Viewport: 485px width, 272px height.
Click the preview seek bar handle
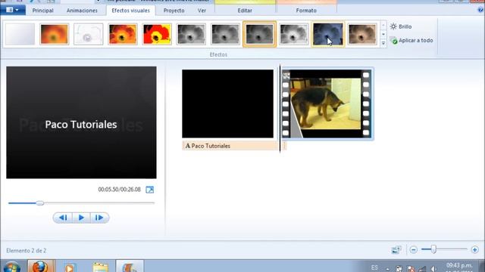point(40,203)
